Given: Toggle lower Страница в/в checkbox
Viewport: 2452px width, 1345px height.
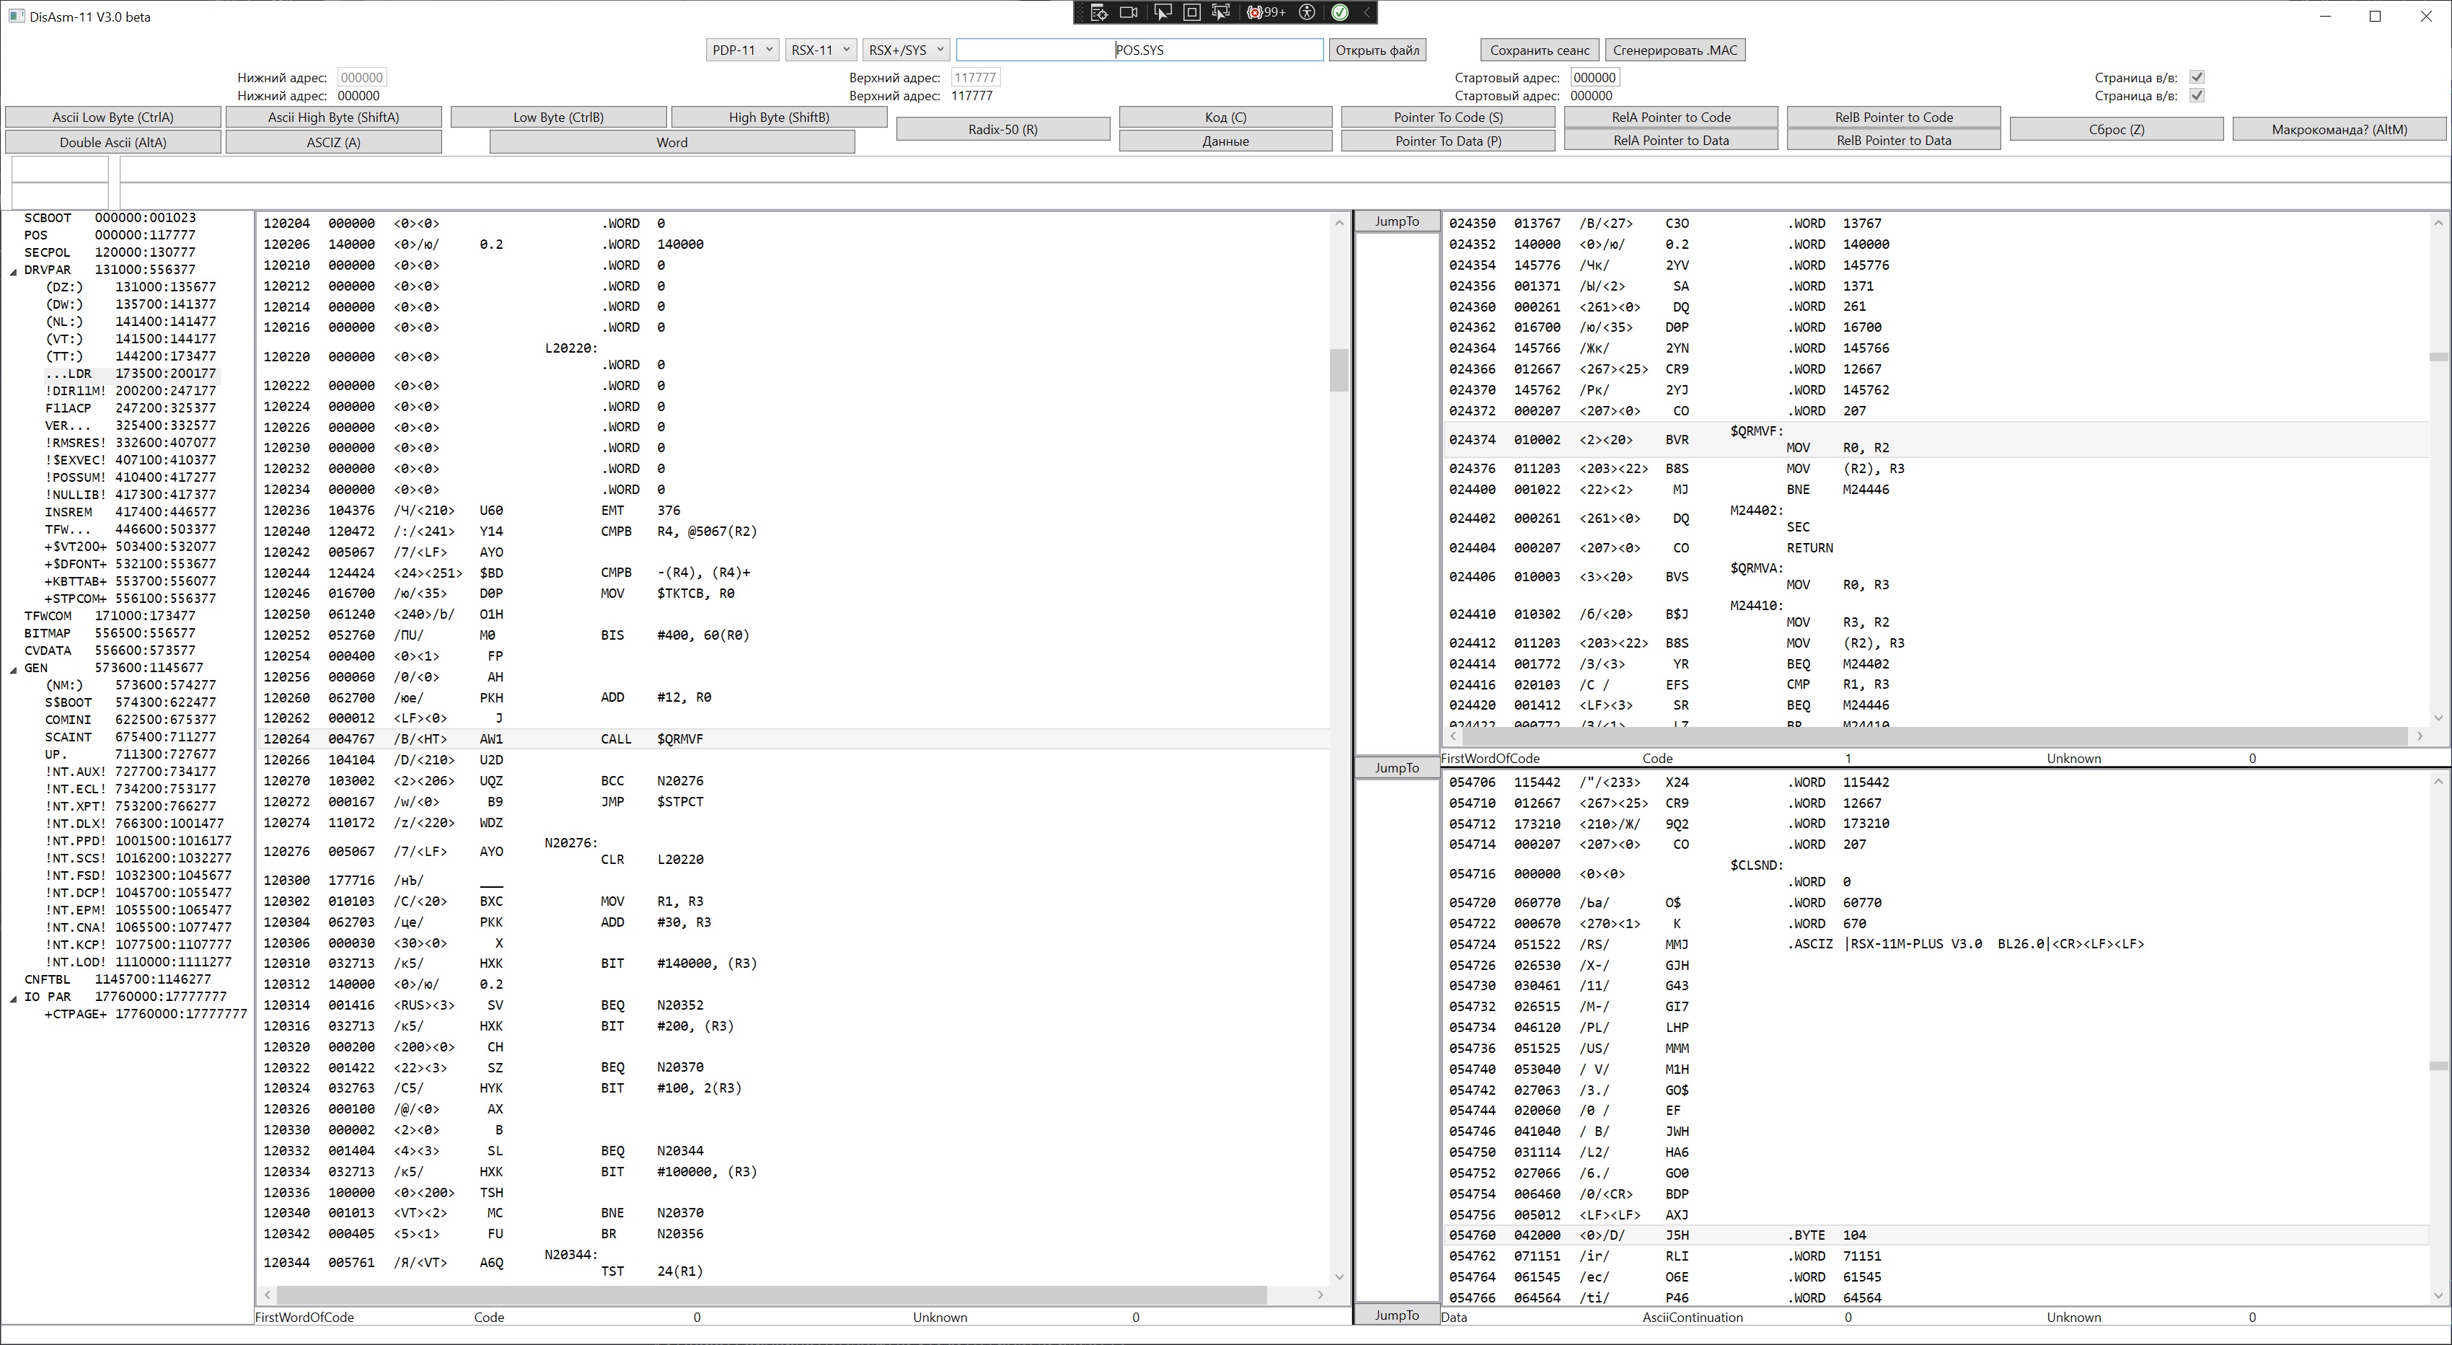Looking at the screenshot, I should pos(2197,95).
